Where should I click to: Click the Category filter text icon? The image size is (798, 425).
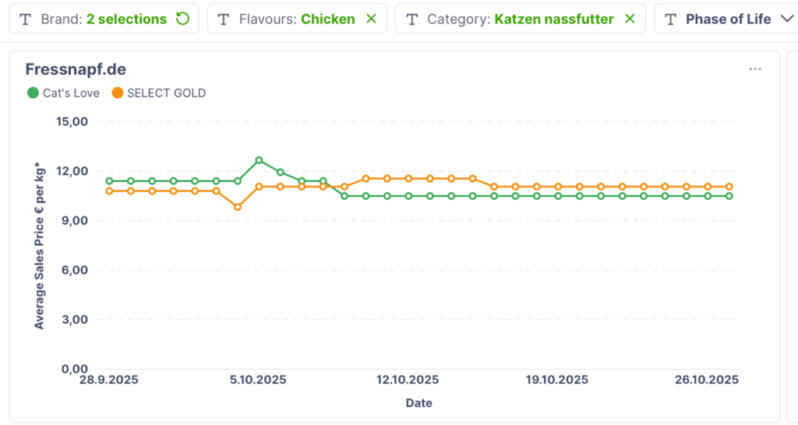pos(412,19)
